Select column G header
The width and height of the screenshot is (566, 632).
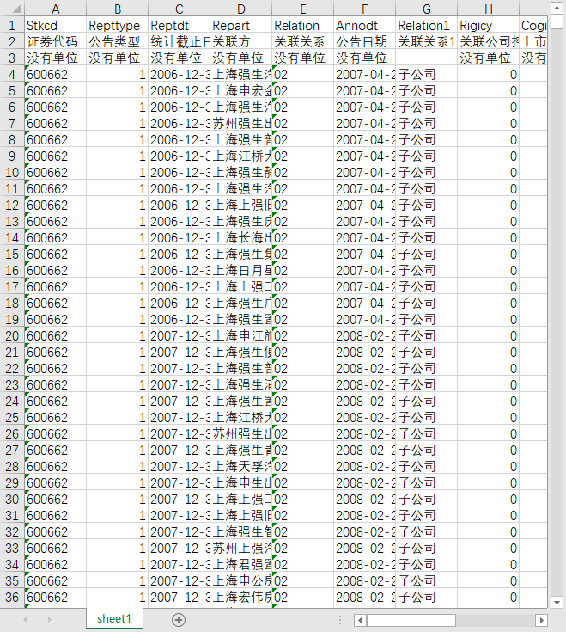tap(426, 9)
